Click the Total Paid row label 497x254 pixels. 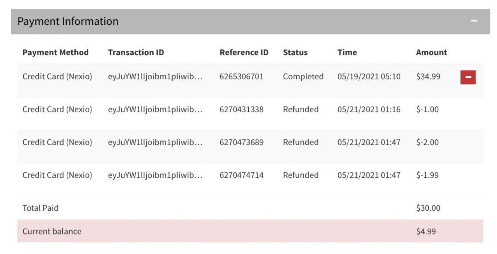(41, 208)
